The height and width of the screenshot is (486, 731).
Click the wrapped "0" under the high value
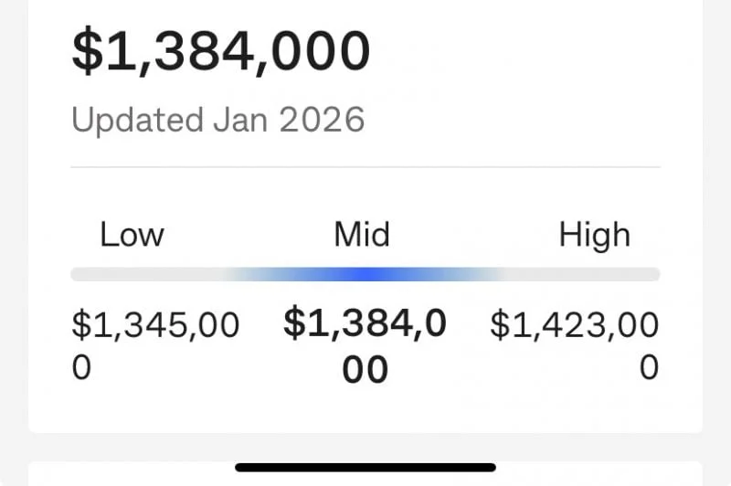point(649,367)
